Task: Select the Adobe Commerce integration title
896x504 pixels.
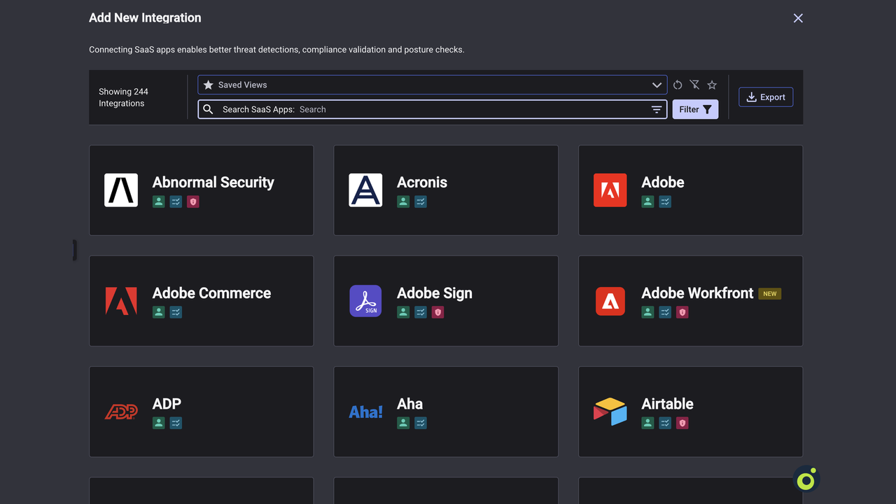Action: tap(211, 293)
